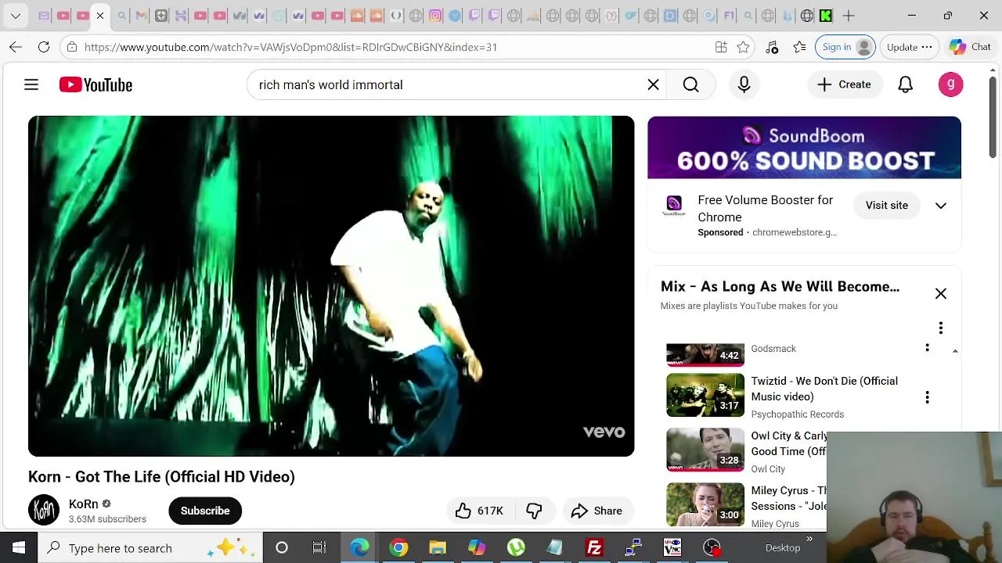Dislike the Korn video
Viewport: 1002px width, 563px height.
[x=535, y=511]
